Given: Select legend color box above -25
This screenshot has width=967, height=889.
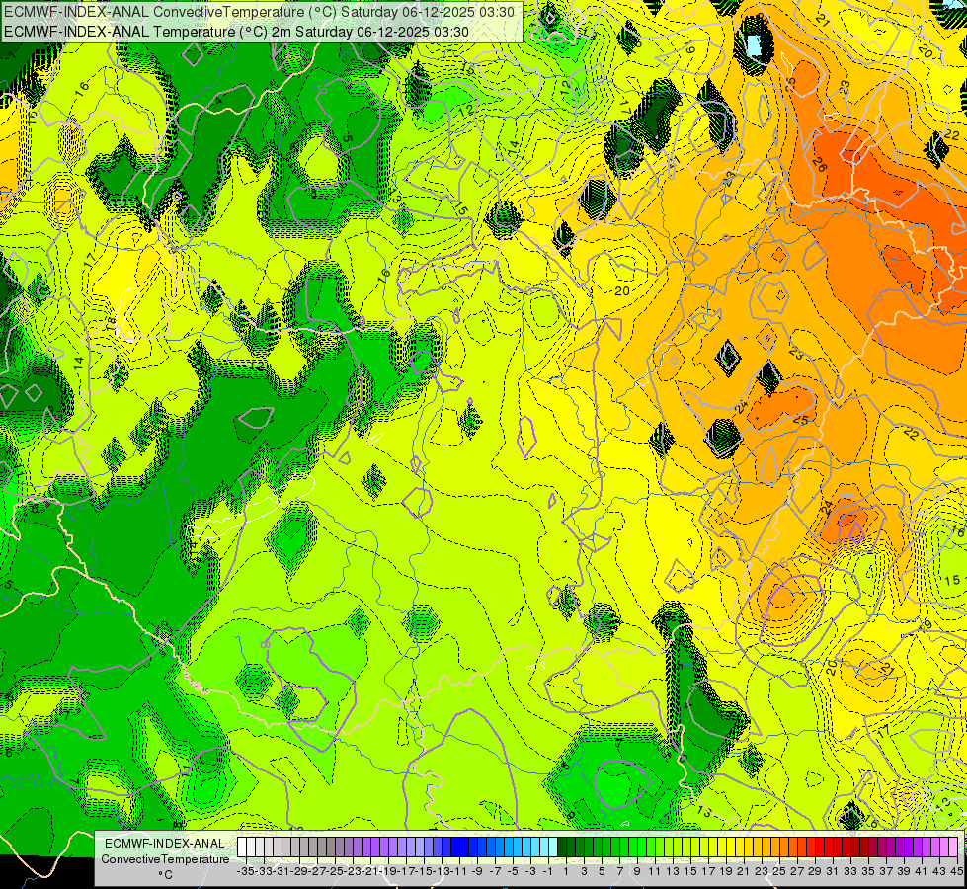Looking at the screenshot, I should coord(331,847).
